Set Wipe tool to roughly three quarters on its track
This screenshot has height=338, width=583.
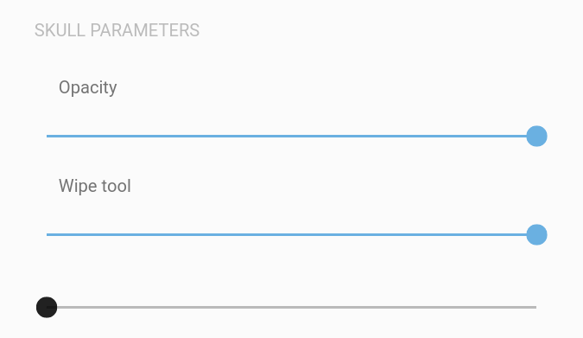point(414,235)
